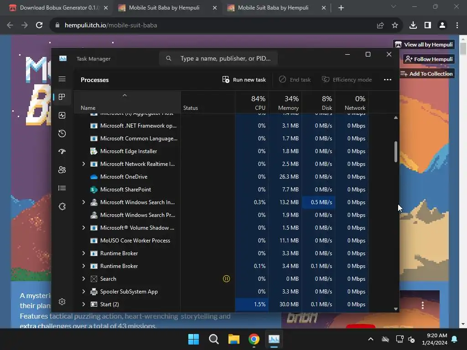
Task: Open Task Manager more options ellipsis
Action: point(388,80)
